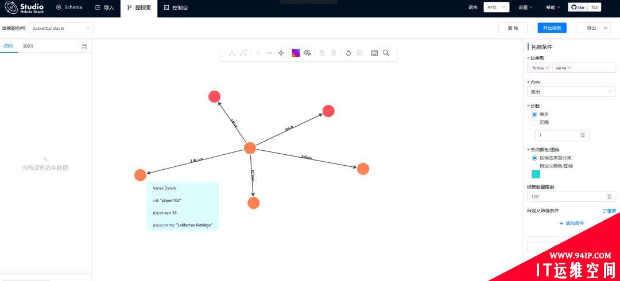The height and width of the screenshot is (281, 620).
Task: Open the keyboard shortcuts icon
Action: pyautogui.click(x=374, y=53)
